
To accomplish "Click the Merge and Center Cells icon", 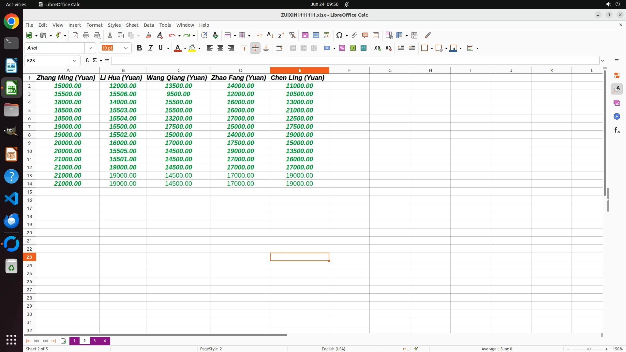I will pyautogui.click(x=292, y=48).
